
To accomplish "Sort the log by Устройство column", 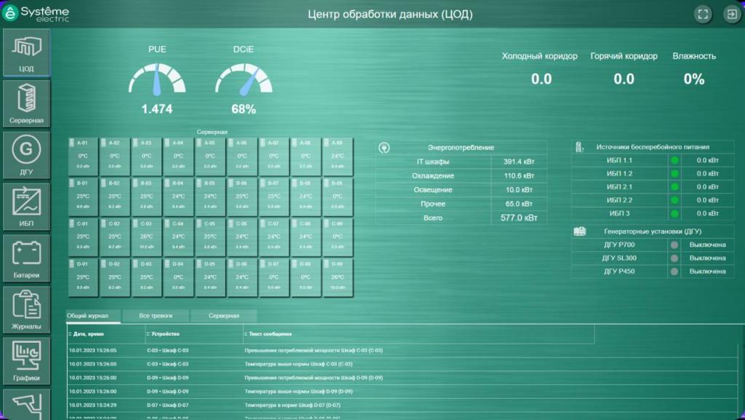I will [193, 334].
